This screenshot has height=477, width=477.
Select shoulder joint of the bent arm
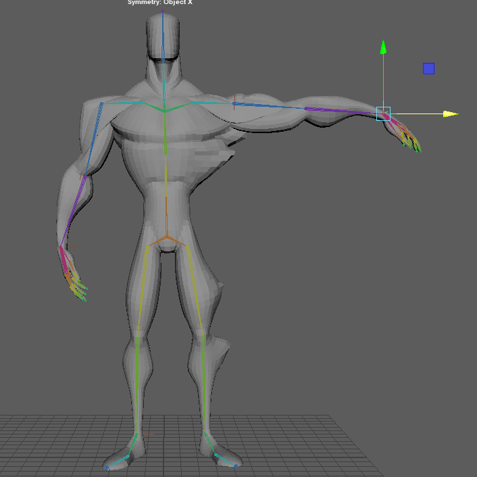[x=101, y=103]
